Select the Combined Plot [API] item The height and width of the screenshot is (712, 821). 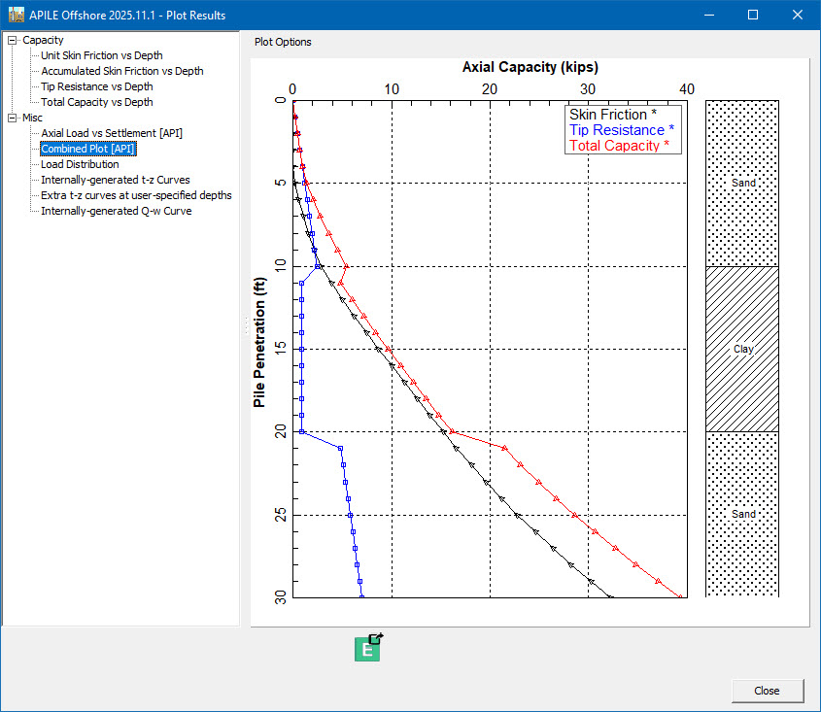click(x=87, y=149)
